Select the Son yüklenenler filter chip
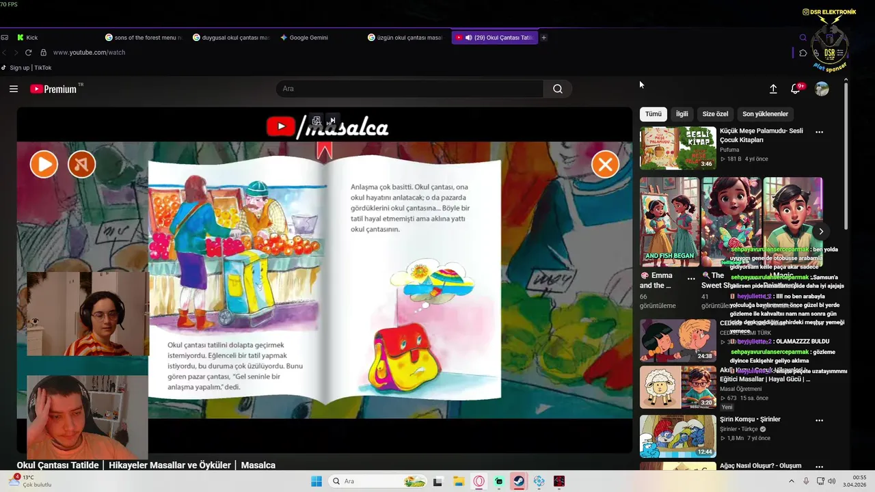Viewport: 875px width, 492px height. [765, 114]
